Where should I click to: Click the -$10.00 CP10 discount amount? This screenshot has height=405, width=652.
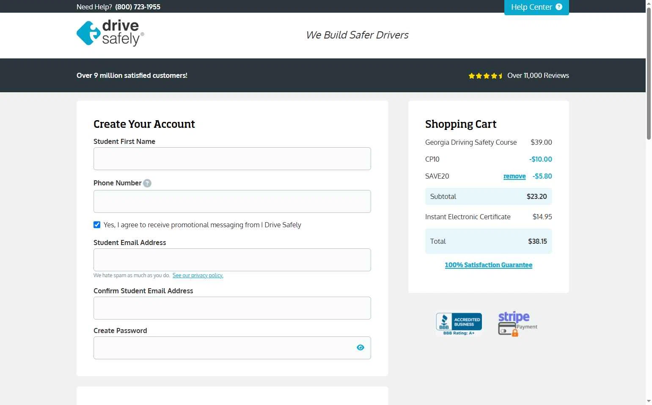tap(541, 159)
